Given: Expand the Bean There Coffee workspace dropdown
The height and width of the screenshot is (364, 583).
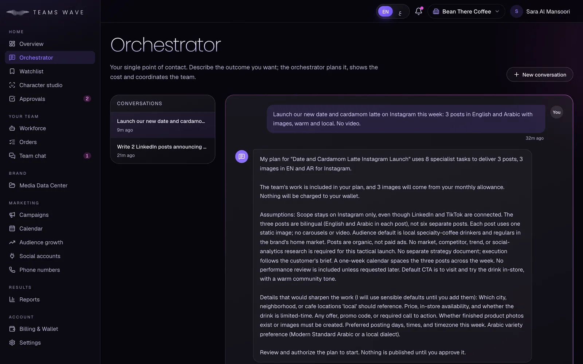Looking at the screenshot, I should [466, 11].
